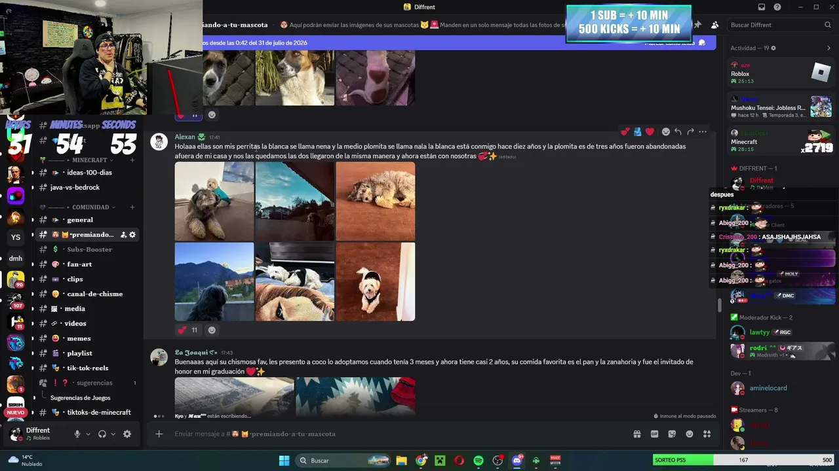Invite people to premiando channel
Screen dimensions: 839x471
[x=122, y=235]
